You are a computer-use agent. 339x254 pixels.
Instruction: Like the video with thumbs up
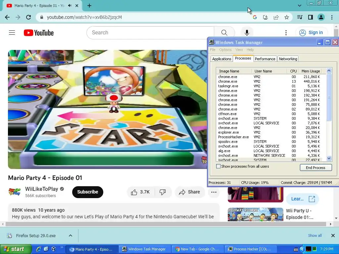pos(140,192)
